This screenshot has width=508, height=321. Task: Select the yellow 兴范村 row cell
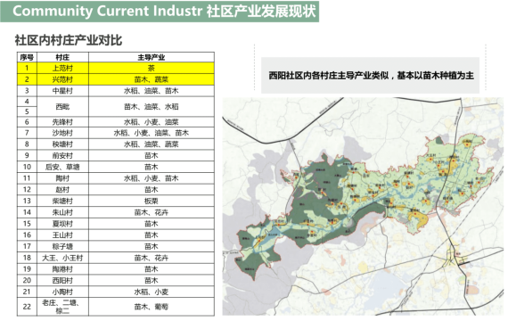pyautogui.click(x=62, y=79)
